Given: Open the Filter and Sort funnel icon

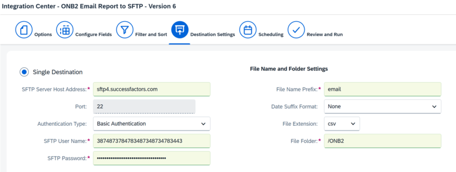Looking at the screenshot, I should pos(125,30).
